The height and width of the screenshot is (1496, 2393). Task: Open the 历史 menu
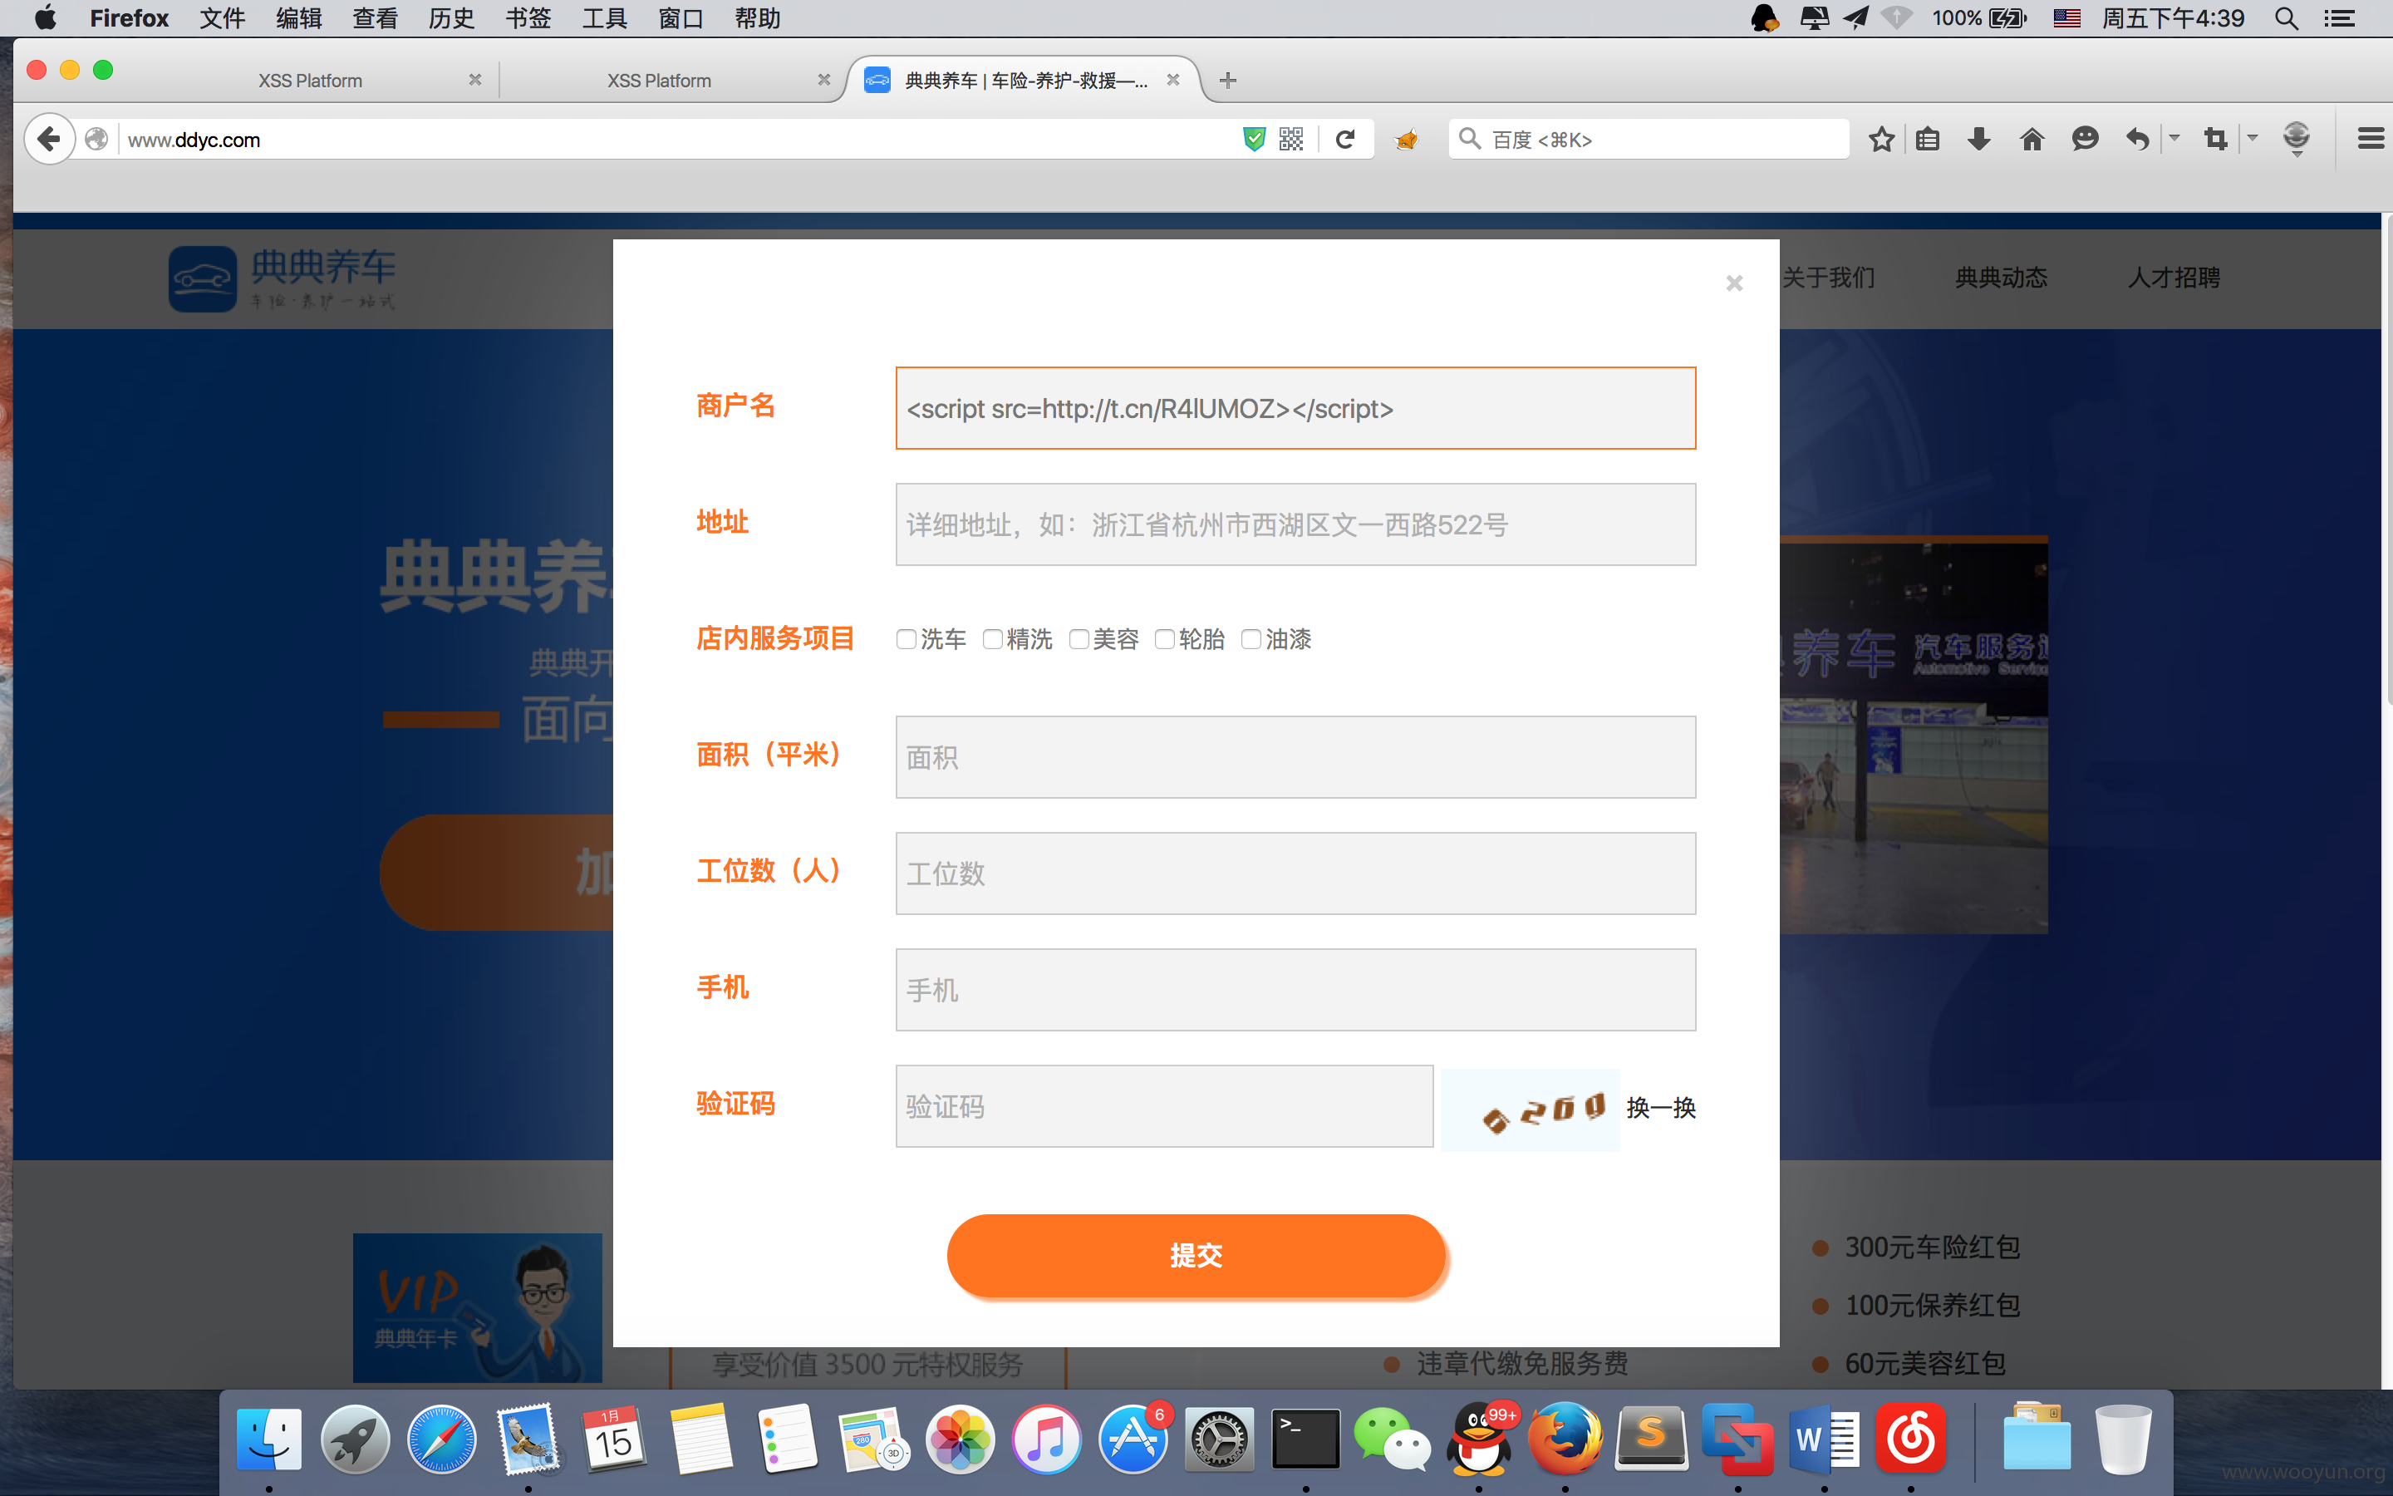point(451,17)
